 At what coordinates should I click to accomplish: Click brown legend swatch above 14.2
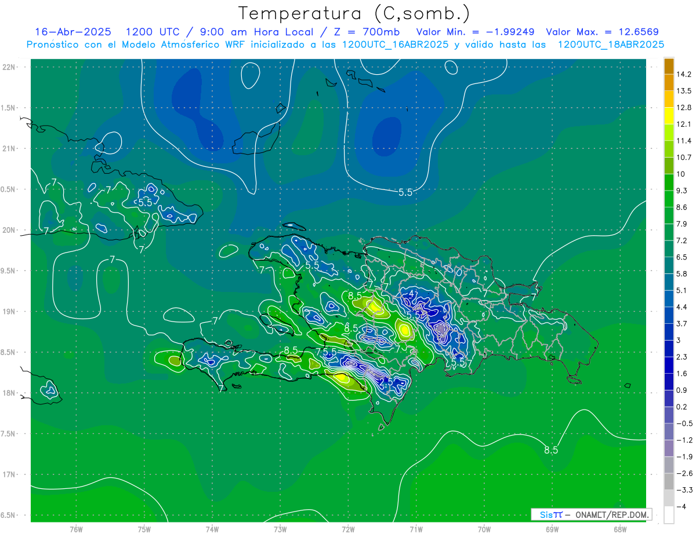669,66
